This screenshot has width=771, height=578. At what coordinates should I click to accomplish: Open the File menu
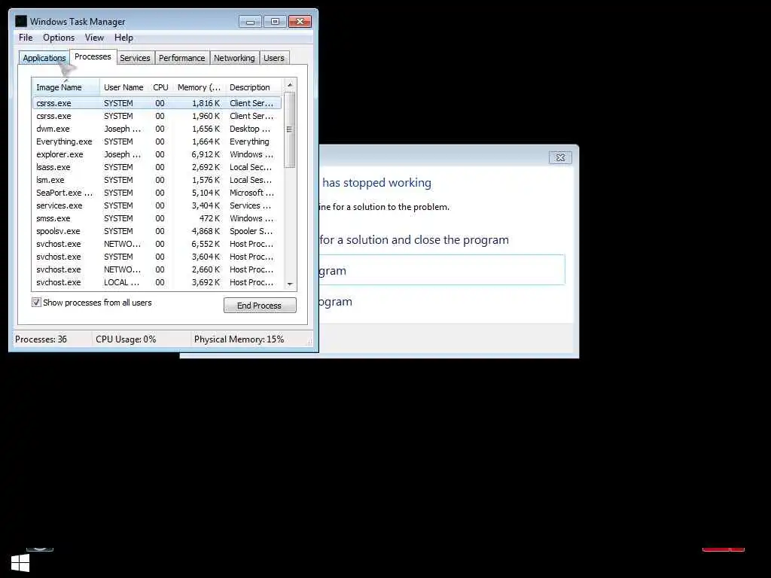(x=26, y=38)
